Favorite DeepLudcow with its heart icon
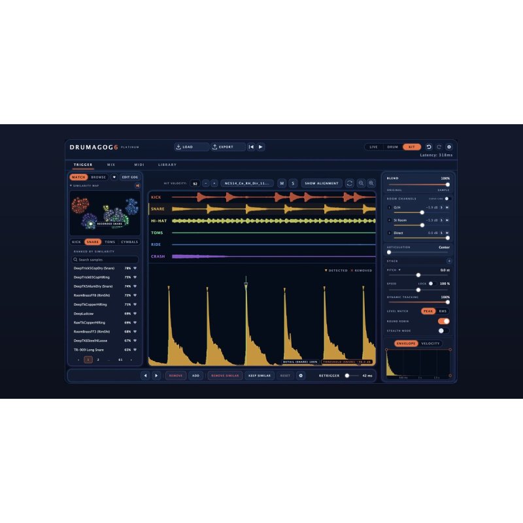This screenshot has height=523, width=523. (x=135, y=314)
